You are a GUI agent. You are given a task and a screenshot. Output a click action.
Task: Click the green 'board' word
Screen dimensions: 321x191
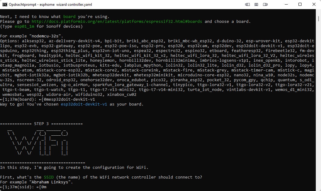(70, 17)
